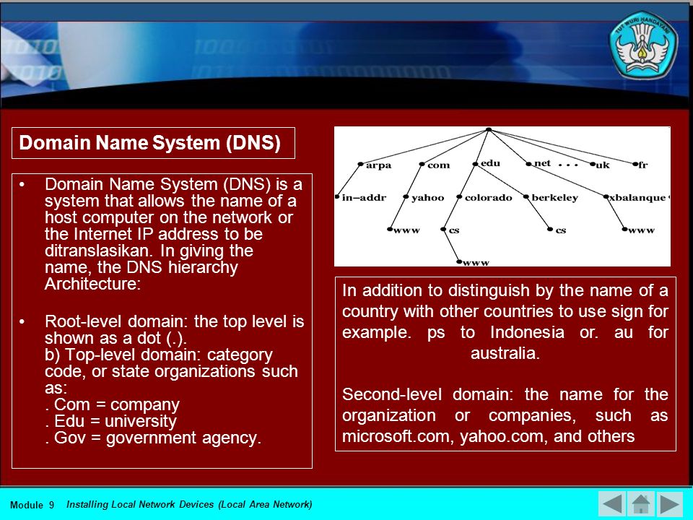
Task: Click the 'net' node in diagram
Action: click(x=539, y=163)
